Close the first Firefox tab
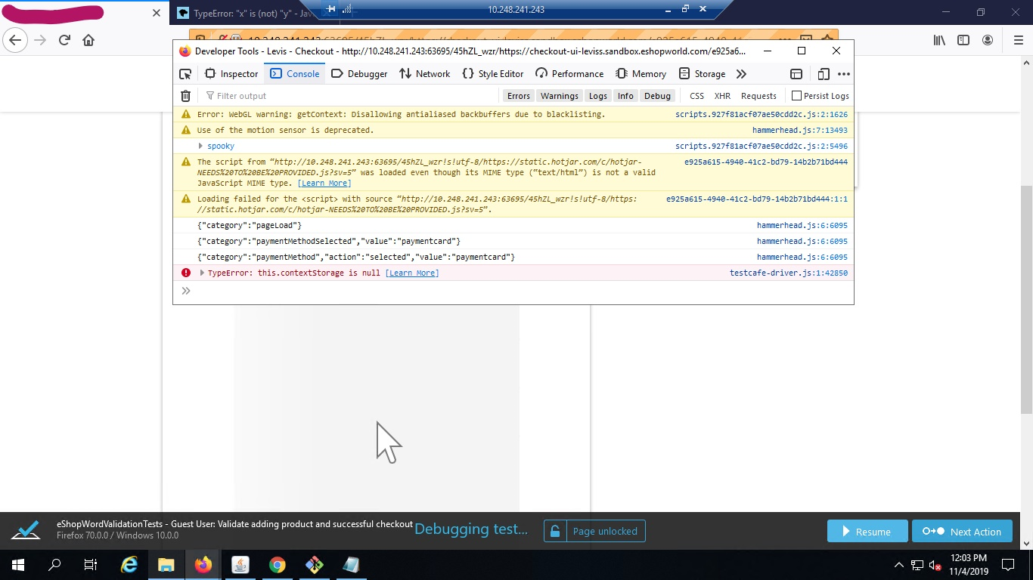1033x580 pixels. coord(157,13)
